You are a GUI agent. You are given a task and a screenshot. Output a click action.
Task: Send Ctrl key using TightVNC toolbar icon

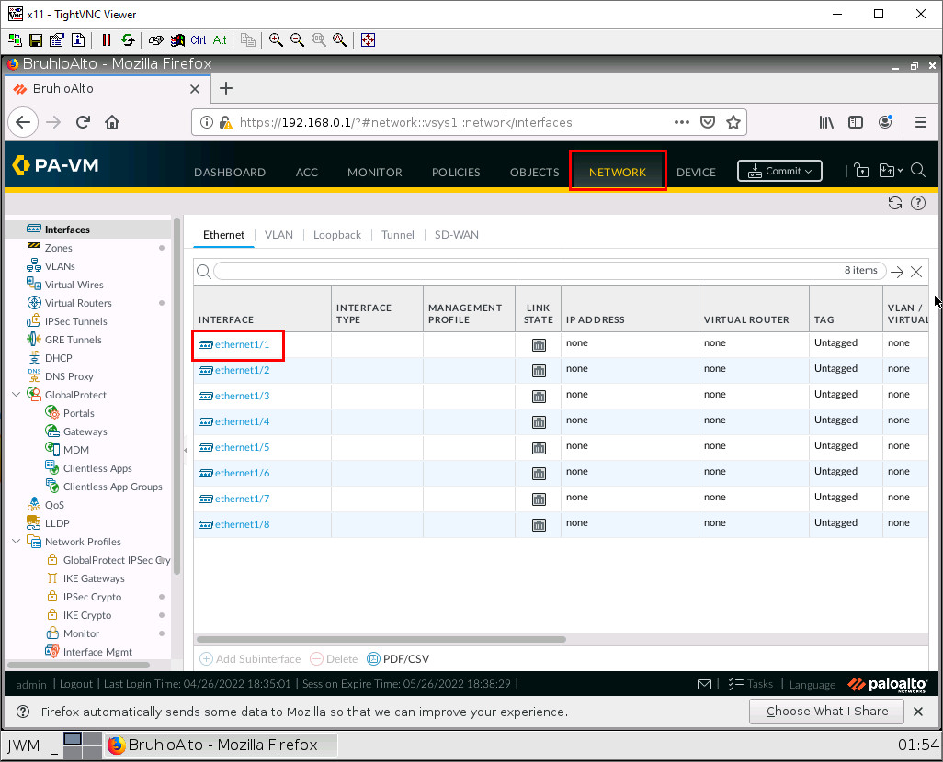[x=198, y=39]
